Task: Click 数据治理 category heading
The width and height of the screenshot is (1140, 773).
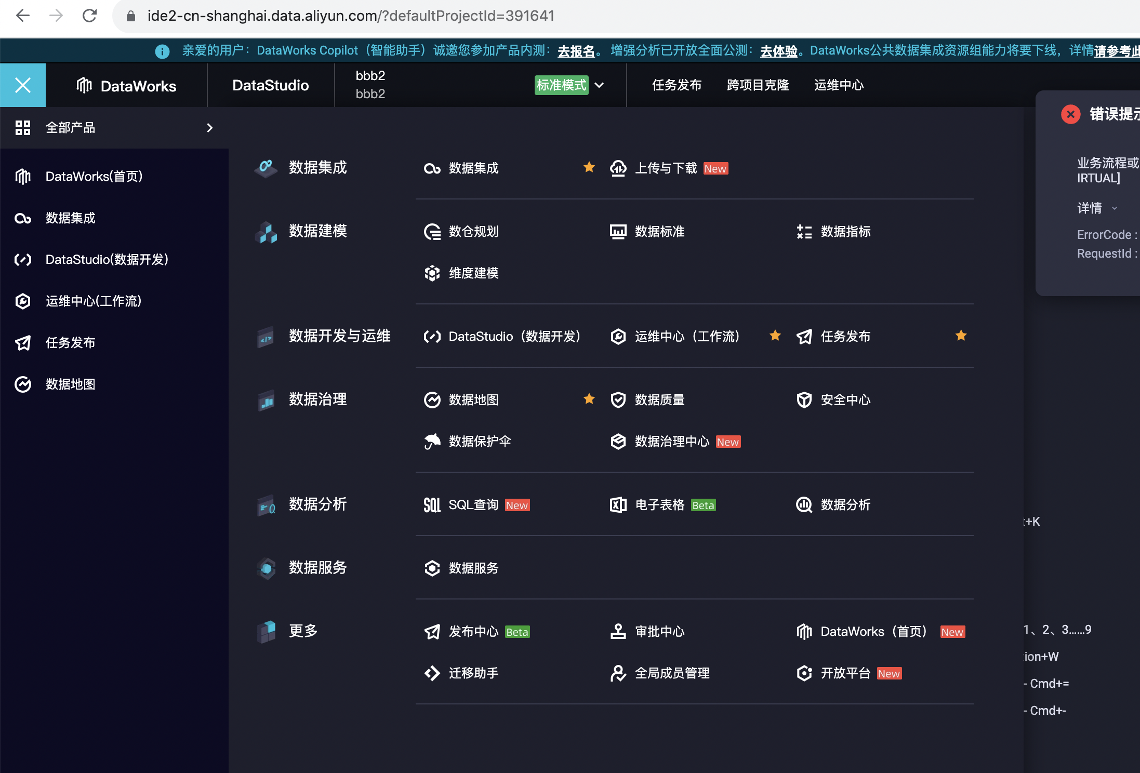Action: click(317, 399)
